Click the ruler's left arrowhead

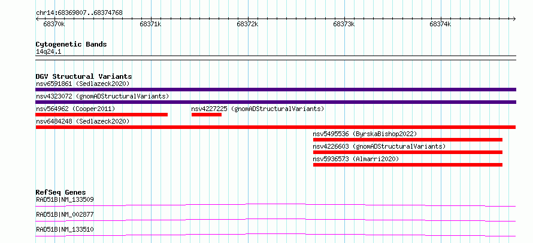tap(37, 19)
